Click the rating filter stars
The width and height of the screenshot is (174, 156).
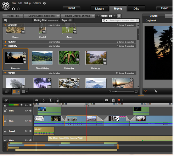(53, 21)
